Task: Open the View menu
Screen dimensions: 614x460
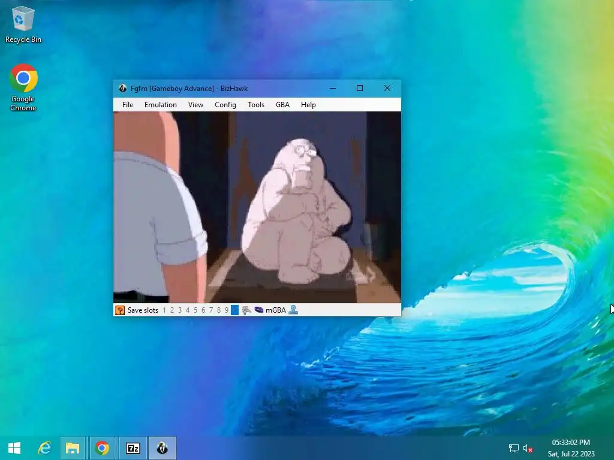Action: 195,104
